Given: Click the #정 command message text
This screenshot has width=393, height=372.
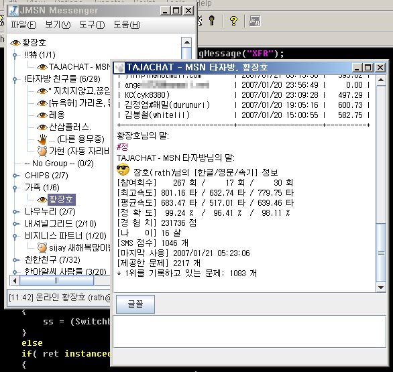Looking at the screenshot, I should 123,147.
